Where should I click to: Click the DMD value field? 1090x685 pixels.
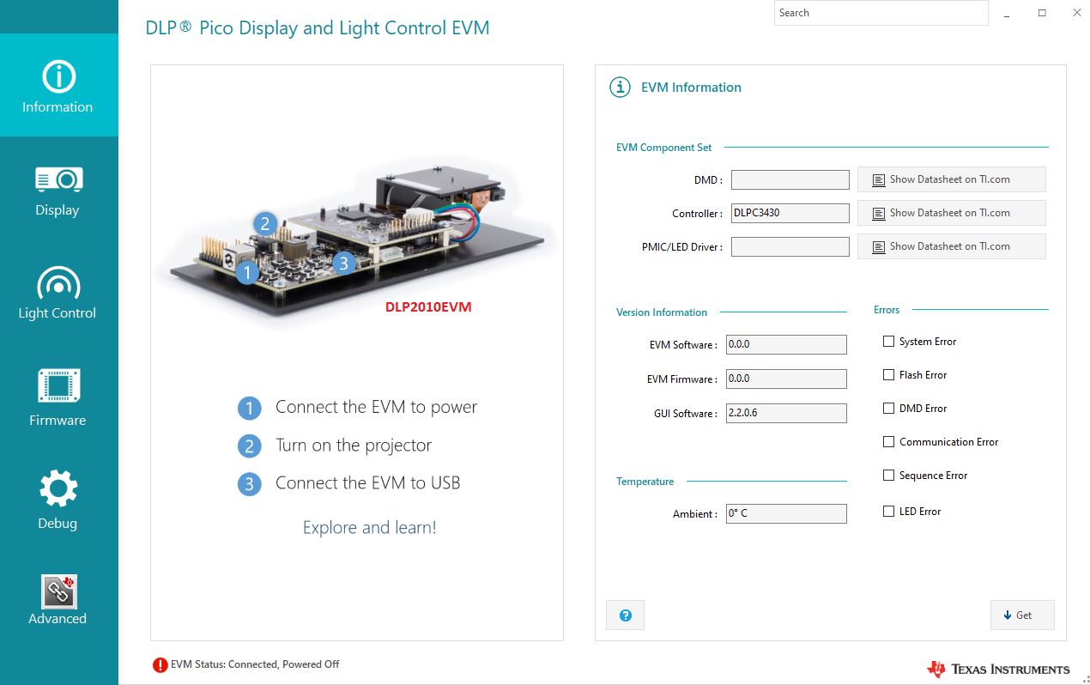click(790, 179)
